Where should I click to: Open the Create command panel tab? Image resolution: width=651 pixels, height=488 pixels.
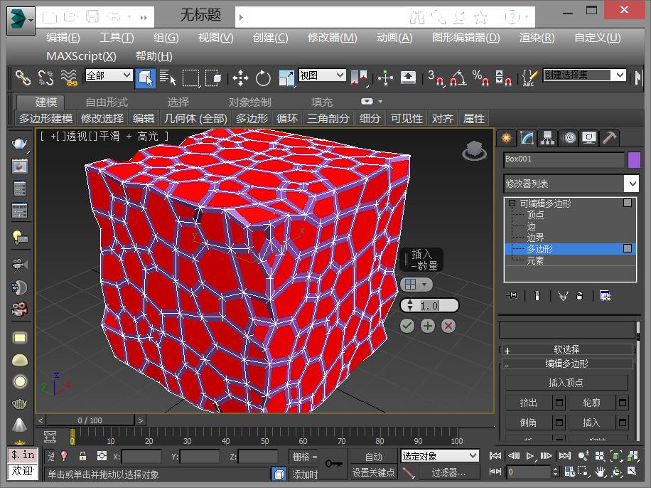click(507, 137)
